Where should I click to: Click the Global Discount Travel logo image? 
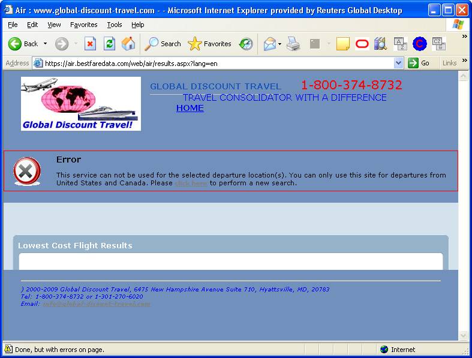[x=81, y=104]
